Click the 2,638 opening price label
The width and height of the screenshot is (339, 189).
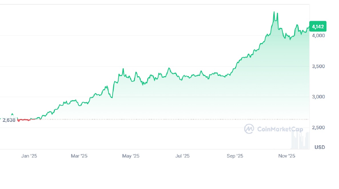[x=9, y=120]
